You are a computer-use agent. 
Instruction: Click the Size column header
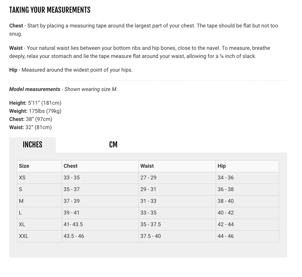(x=24, y=166)
